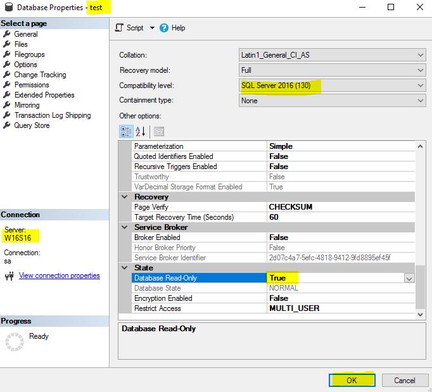The image size is (432, 392).
Task: Click the Trustworthy row
Action: coord(273,177)
